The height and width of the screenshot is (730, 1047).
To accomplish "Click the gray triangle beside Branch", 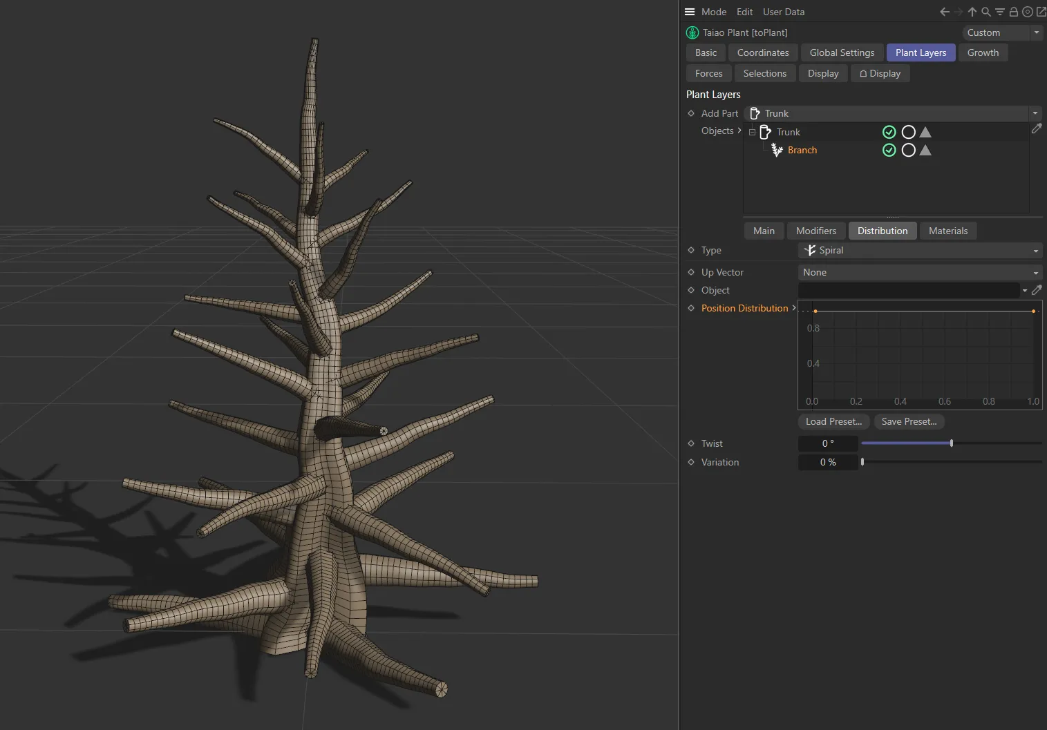I will coord(925,150).
